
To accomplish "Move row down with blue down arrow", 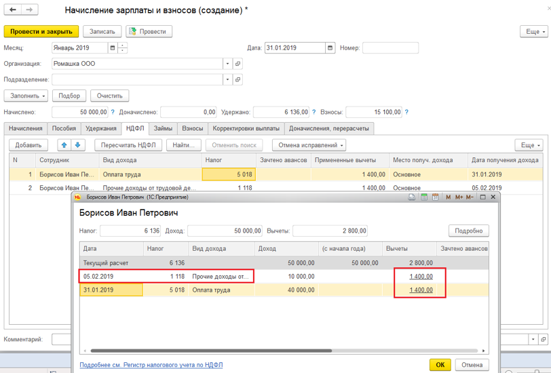I will click(x=78, y=145).
